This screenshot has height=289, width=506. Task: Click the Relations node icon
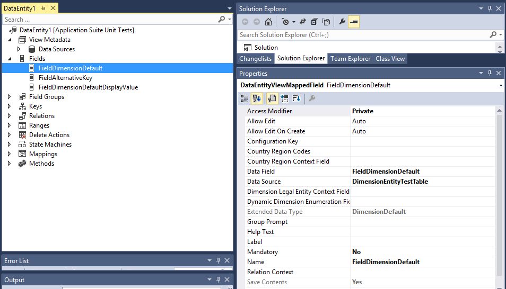[x=22, y=116]
